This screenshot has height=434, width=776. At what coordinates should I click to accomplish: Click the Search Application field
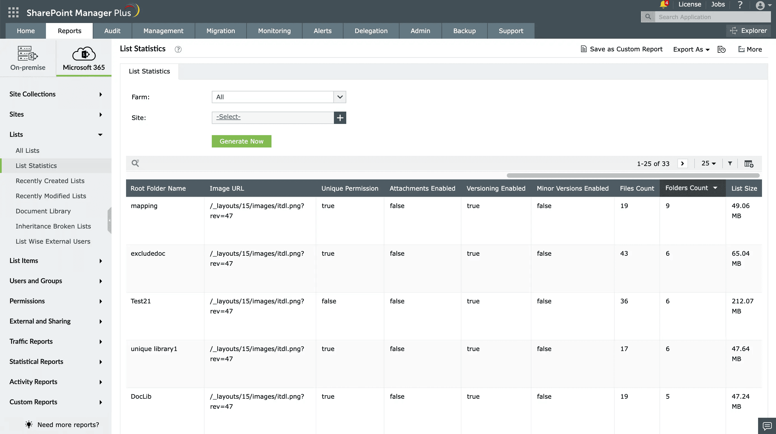[713, 17]
